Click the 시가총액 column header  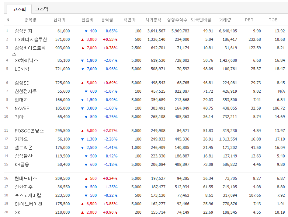coord(153,20)
